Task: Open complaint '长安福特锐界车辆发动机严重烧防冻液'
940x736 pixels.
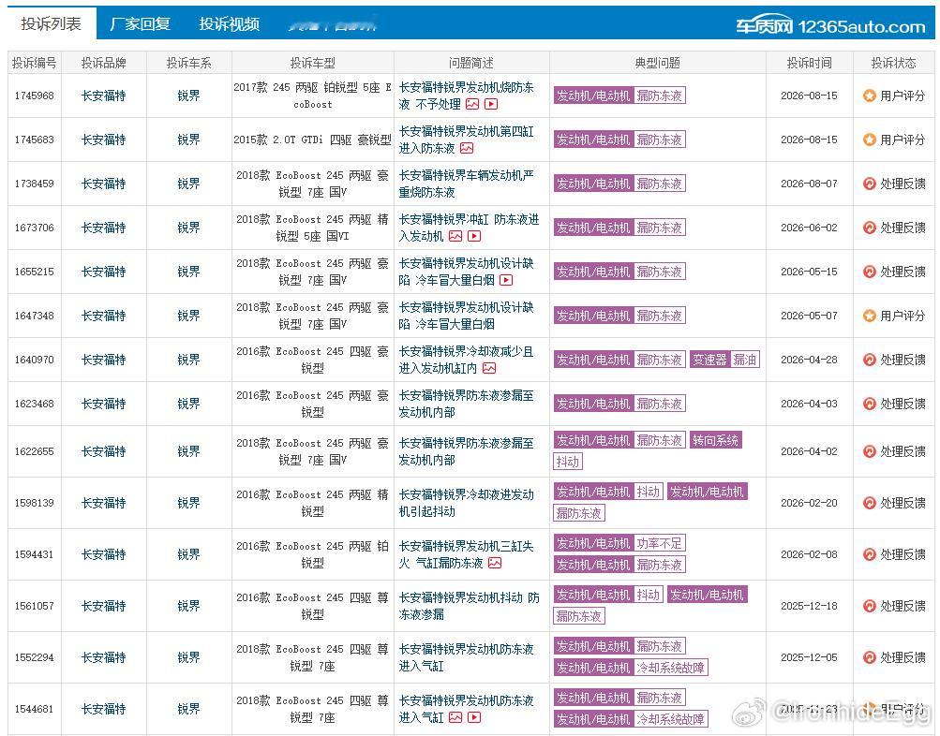Action: [466, 184]
